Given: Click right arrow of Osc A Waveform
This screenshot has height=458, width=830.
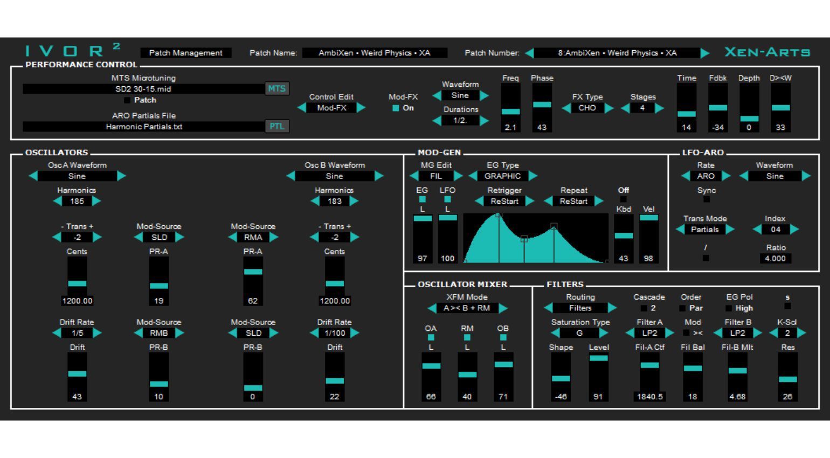Looking at the screenshot, I should point(121,176).
